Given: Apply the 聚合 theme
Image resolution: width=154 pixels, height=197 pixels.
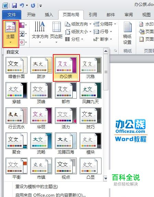Looking at the screenshot, I should [16, 144].
